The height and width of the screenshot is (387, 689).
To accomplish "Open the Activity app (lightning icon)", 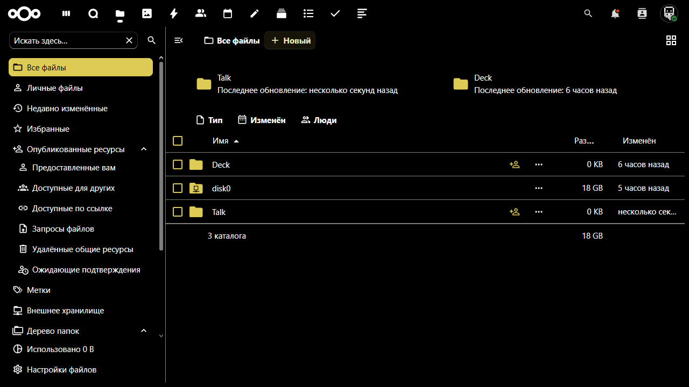I will [x=173, y=13].
